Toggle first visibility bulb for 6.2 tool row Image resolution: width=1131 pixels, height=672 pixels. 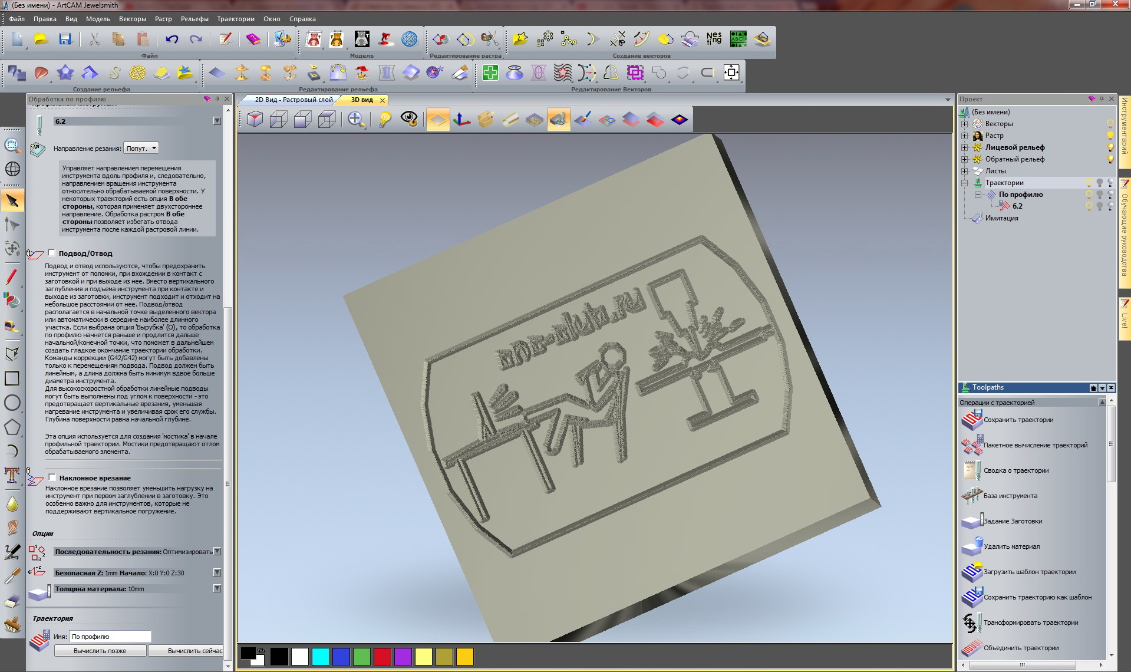click(x=1089, y=206)
